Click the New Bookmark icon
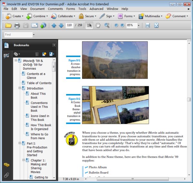Screen dimensions: 193x183 (44, 54)
